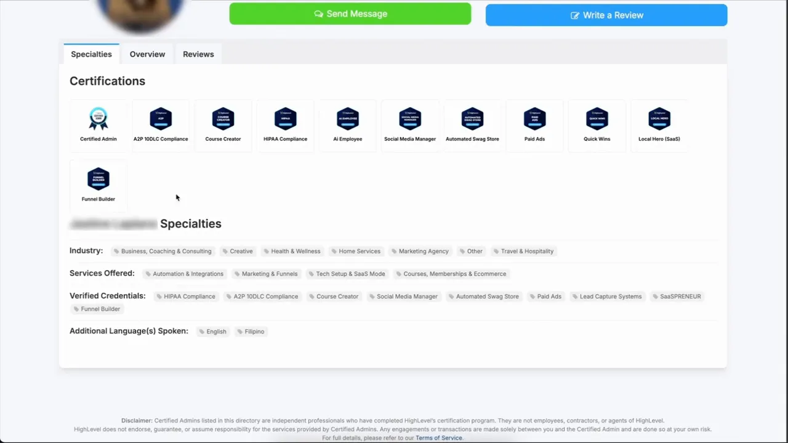Click the A2P 10DLC Compliance credential tag
This screenshot has width=788, height=443.
pyautogui.click(x=262, y=297)
